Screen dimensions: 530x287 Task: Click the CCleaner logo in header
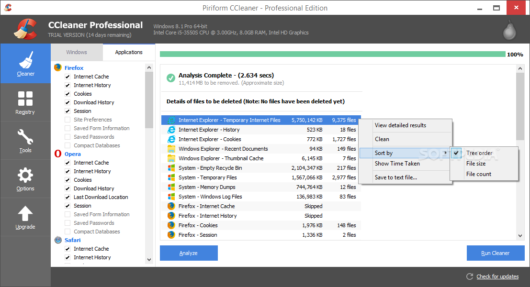(x=25, y=29)
